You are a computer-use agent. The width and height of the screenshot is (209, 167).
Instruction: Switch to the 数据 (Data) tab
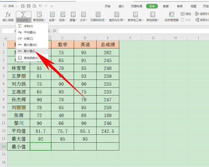(x=166, y=6)
